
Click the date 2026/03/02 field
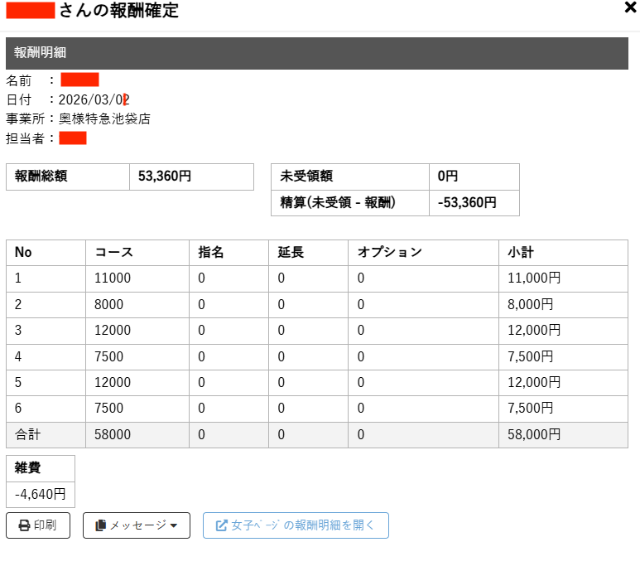(x=94, y=99)
